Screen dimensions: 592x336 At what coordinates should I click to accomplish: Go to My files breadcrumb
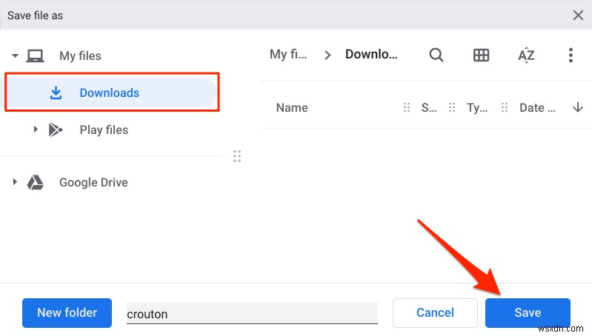pyautogui.click(x=288, y=55)
